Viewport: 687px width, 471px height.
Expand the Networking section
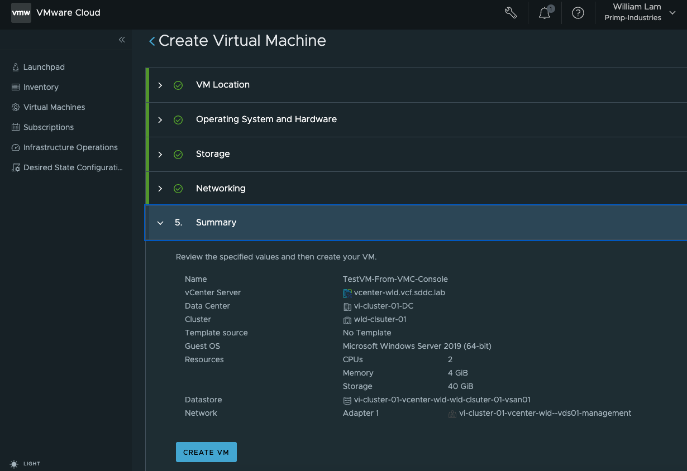[x=160, y=188]
